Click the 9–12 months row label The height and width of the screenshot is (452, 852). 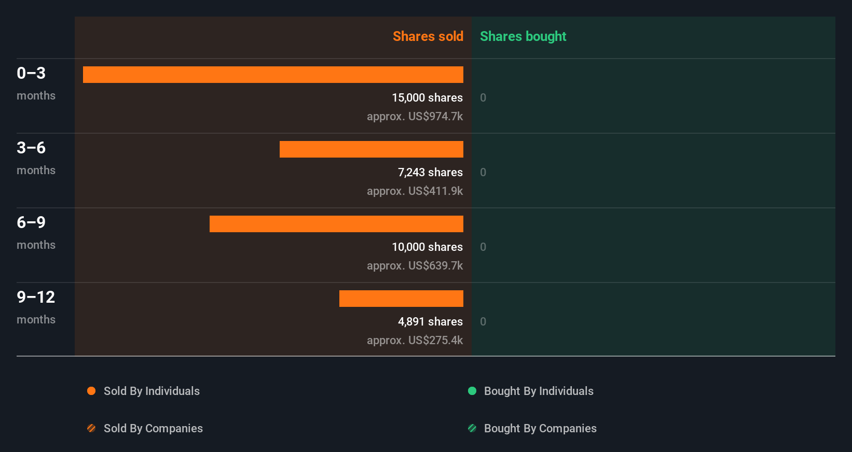(x=36, y=307)
